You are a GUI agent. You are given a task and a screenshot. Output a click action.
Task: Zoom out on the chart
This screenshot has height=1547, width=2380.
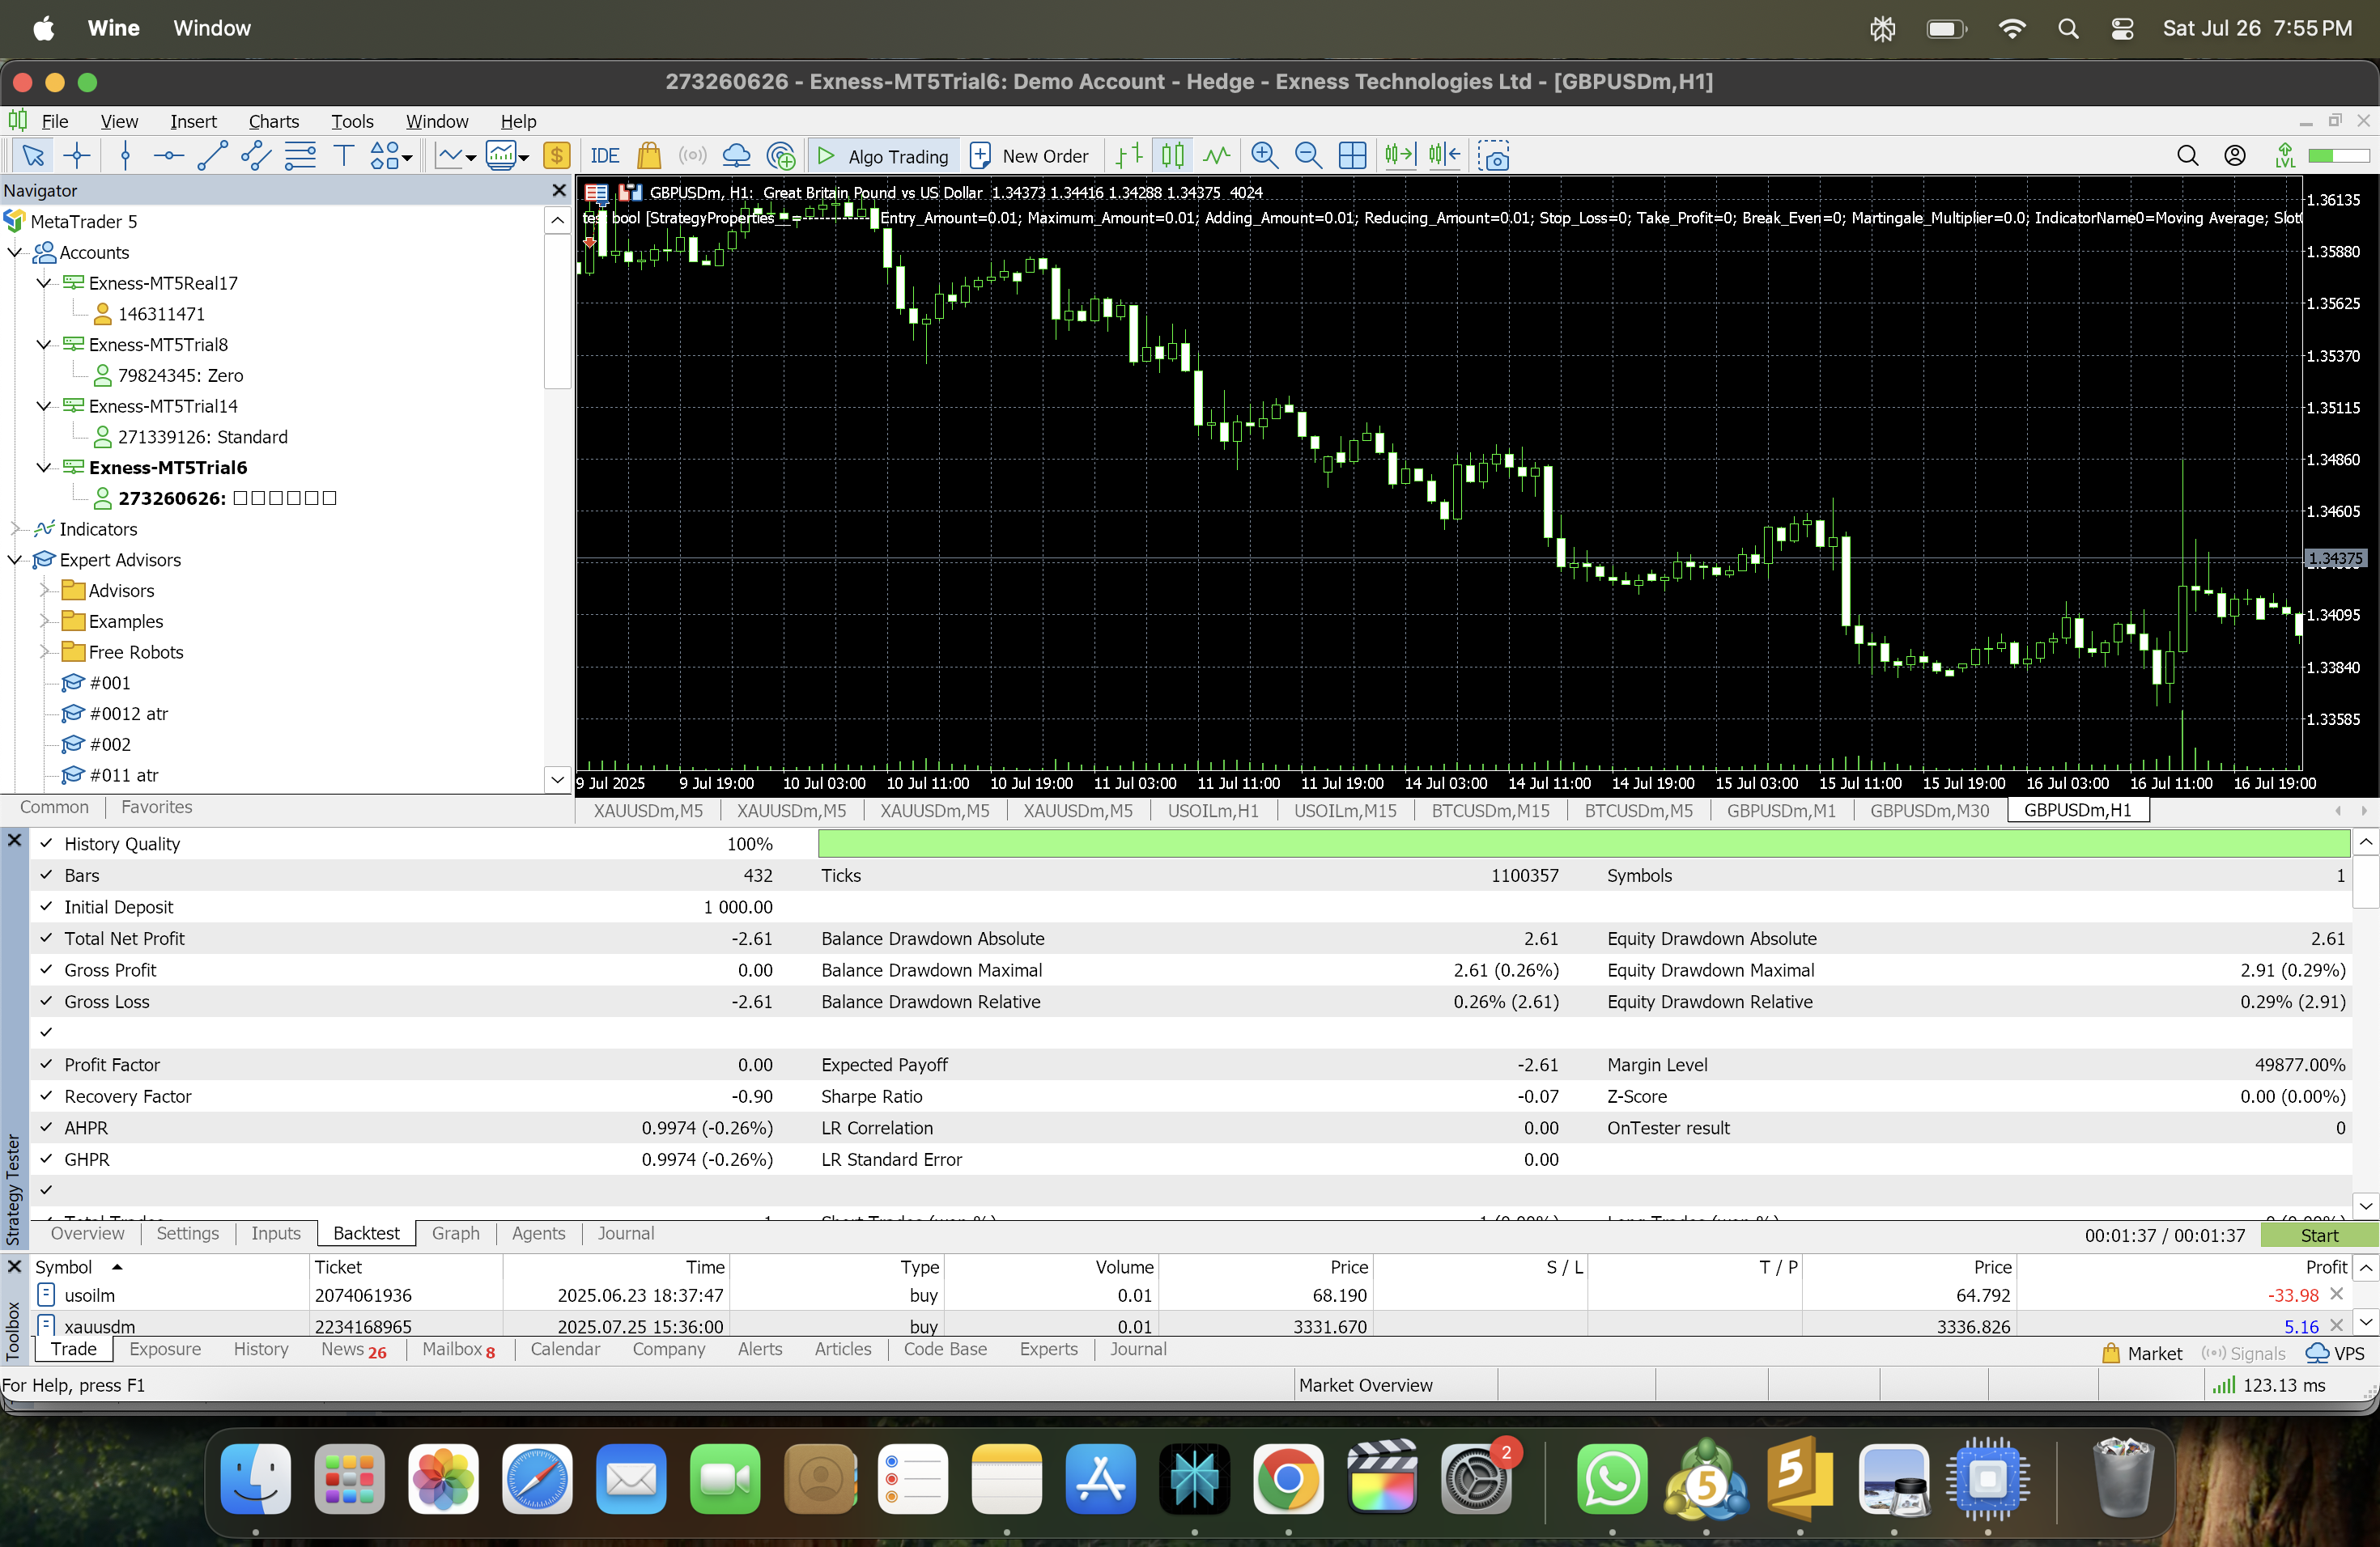coord(1308,156)
